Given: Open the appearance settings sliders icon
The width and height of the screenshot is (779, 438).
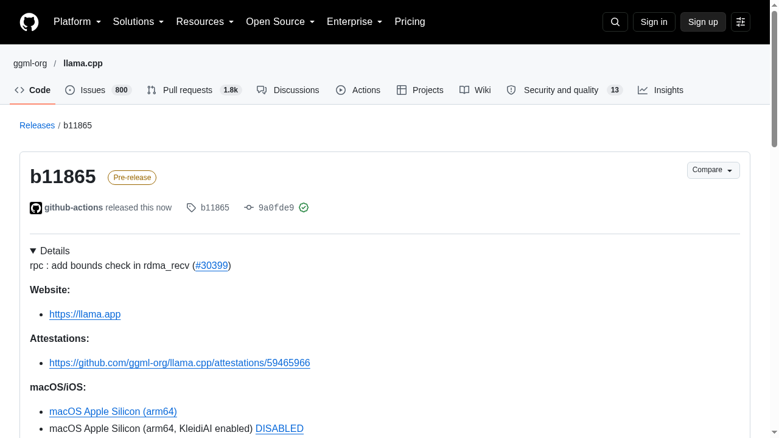Looking at the screenshot, I should (741, 22).
